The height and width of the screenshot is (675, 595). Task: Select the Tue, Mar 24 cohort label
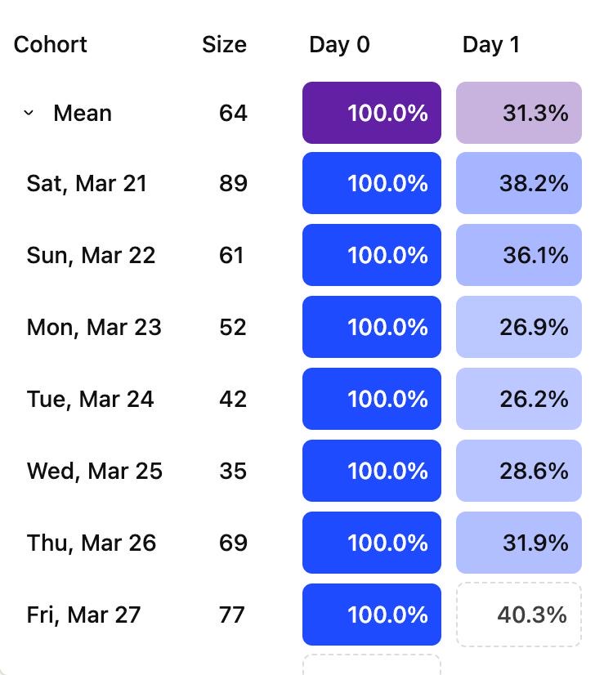tap(90, 399)
